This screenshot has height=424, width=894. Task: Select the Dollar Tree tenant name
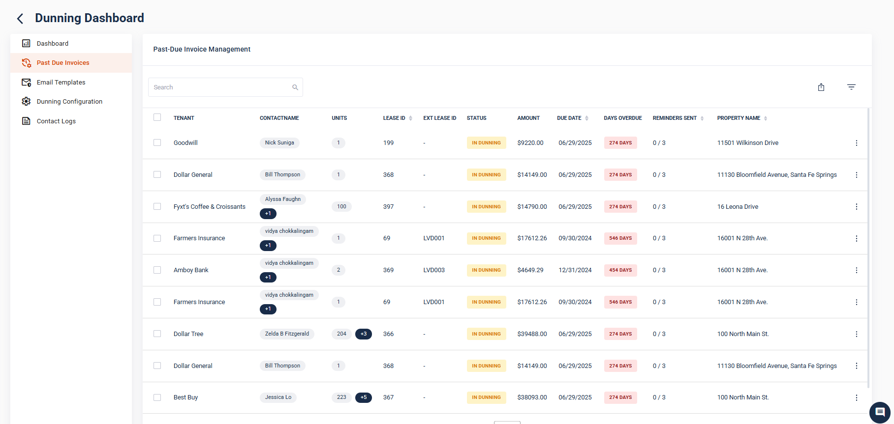(x=188, y=334)
